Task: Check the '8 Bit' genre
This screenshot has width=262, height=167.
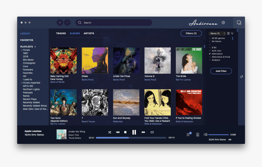Action: click(210, 48)
